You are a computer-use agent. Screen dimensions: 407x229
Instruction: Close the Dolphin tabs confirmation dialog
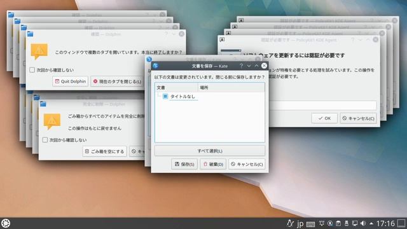(181, 34)
